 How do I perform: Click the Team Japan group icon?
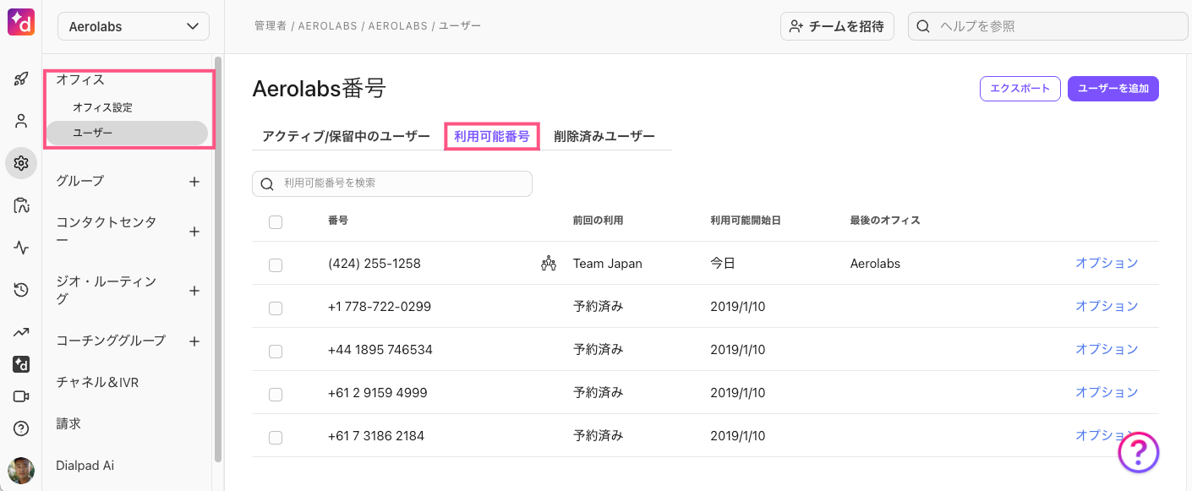coord(549,264)
